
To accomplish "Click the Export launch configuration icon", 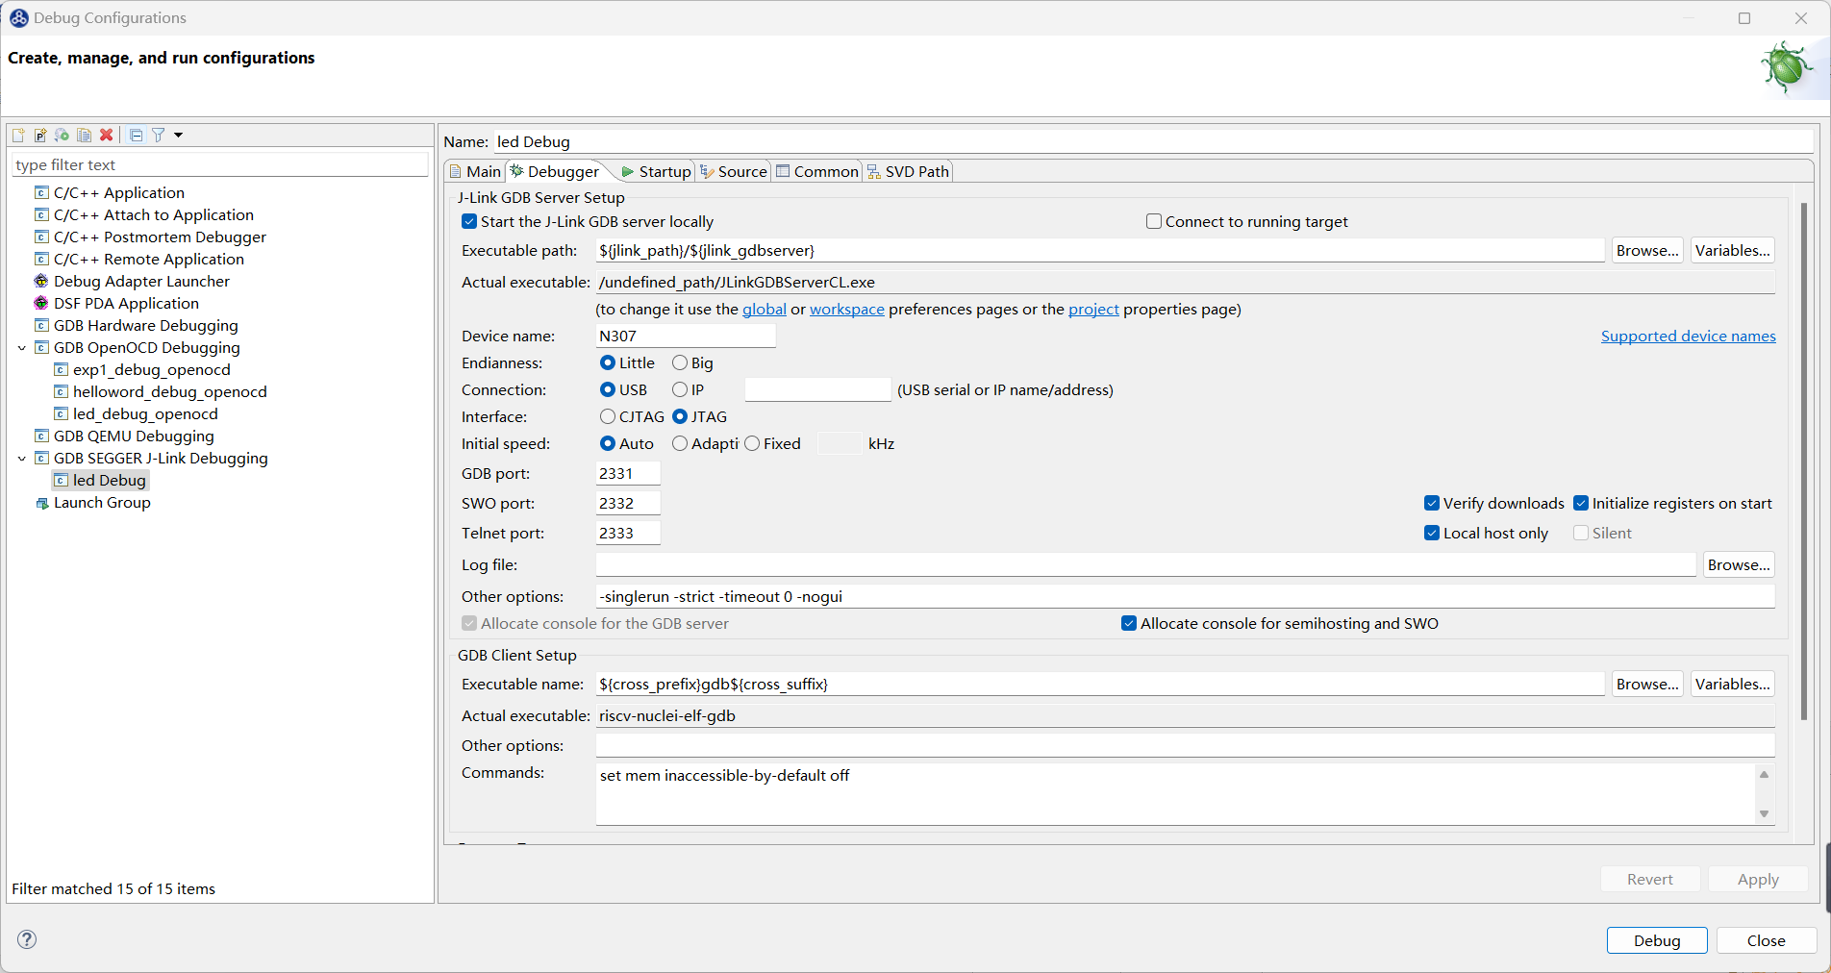I will [x=63, y=136].
